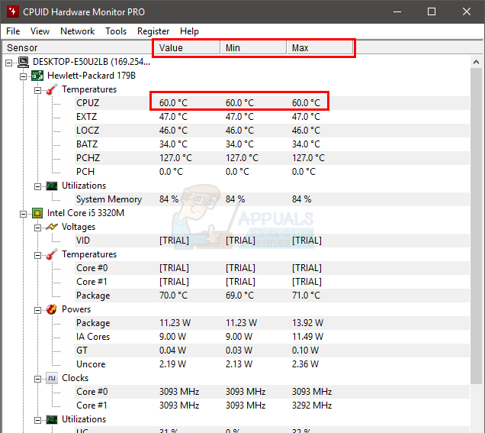Image resolution: width=485 pixels, height=433 pixels.
Task: Click the 69.0 °C Package min value
Action: tap(239, 296)
